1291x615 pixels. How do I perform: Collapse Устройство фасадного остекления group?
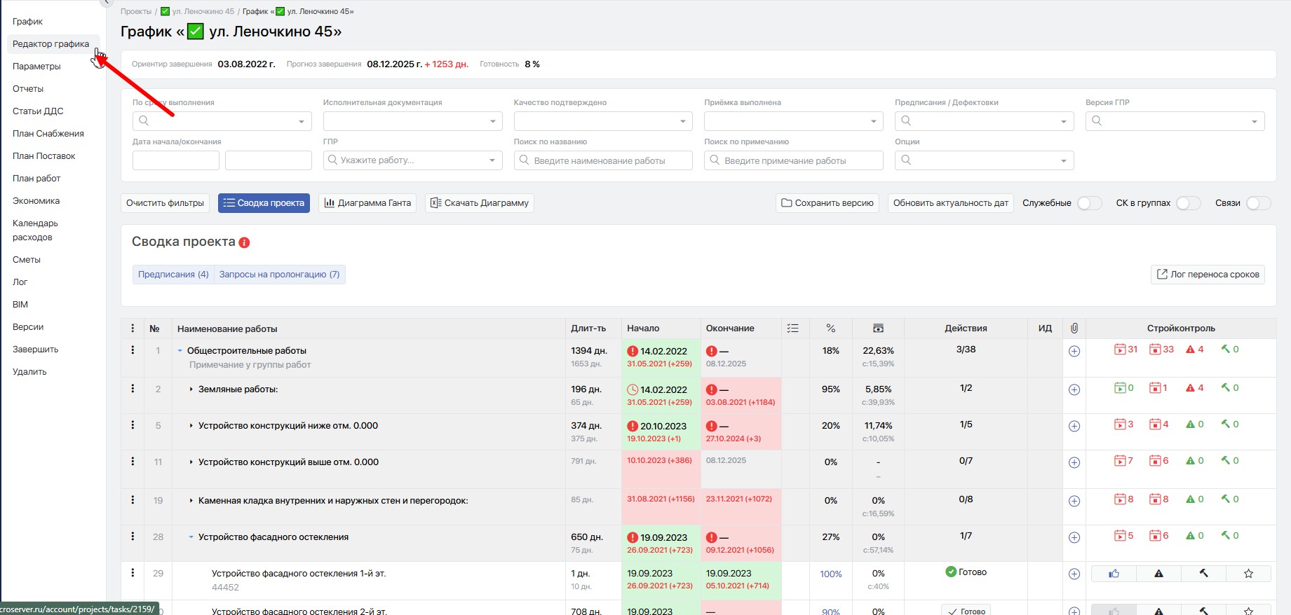coord(191,537)
